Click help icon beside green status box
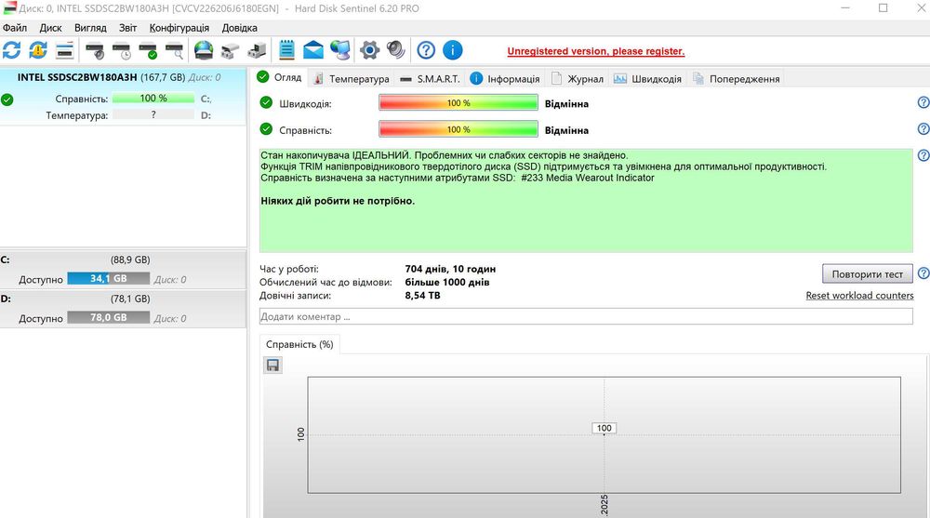The width and height of the screenshot is (930, 518). coord(923,155)
